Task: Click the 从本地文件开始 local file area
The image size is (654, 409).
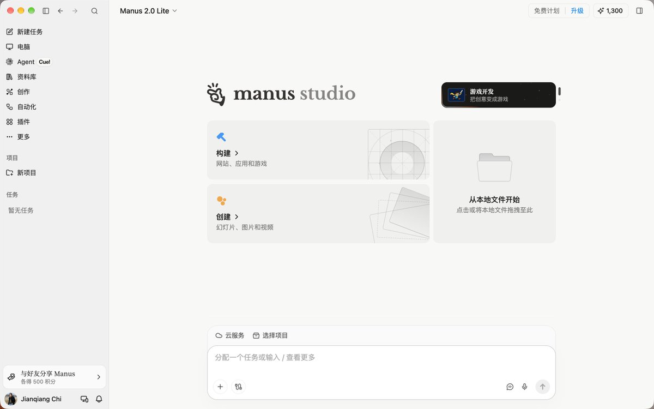Action: [494, 182]
